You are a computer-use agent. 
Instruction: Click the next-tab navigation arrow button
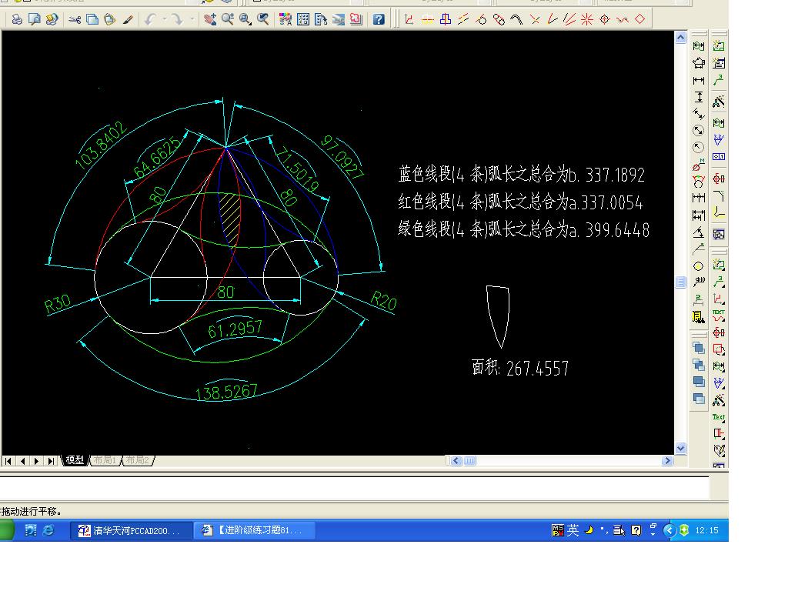click(37, 461)
